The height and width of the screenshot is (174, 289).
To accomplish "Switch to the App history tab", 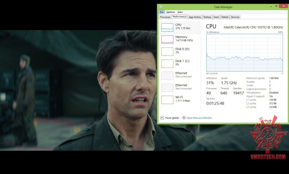I will click(195, 17).
